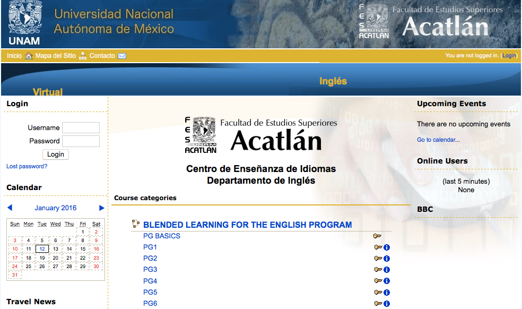Click the Contacto envelope icon

pyautogui.click(x=122, y=56)
